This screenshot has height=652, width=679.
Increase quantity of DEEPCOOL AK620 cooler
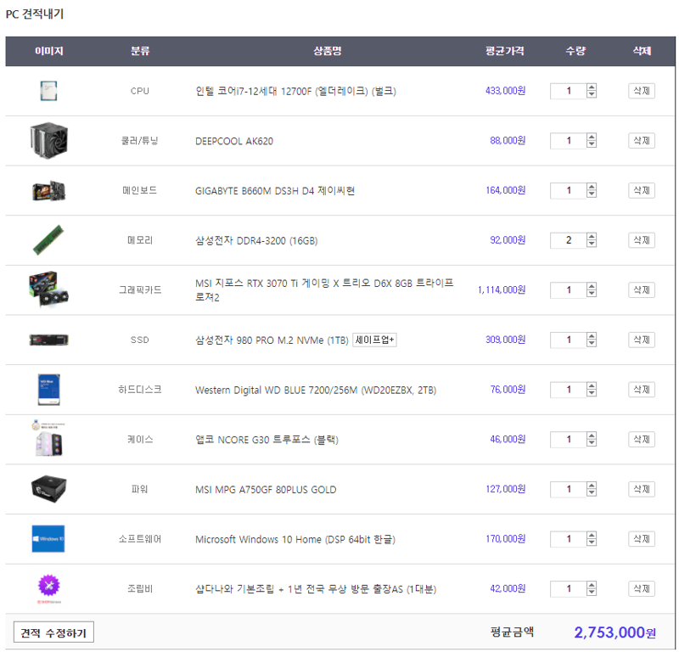tap(591, 137)
